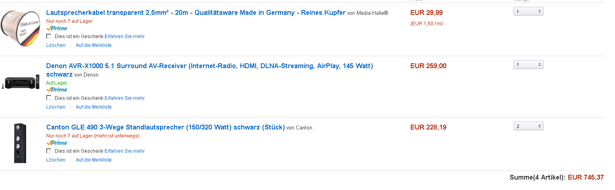The image size is (615, 190).
Task: Mark the Lautsprecherkabel as a gift
Action: pos(49,36)
